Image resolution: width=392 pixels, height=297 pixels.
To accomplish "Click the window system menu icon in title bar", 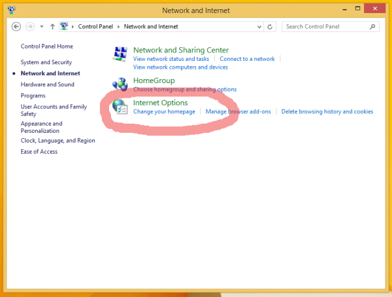I will [x=12, y=10].
